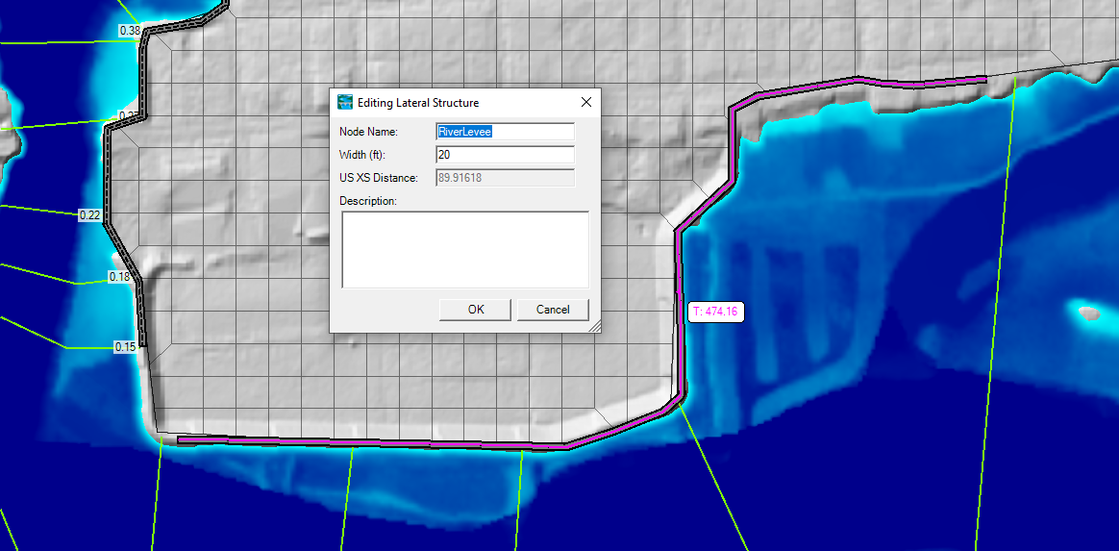Click the Width (ft) input field
The image size is (1119, 551).
pyautogui.click(x=505, y=155)
